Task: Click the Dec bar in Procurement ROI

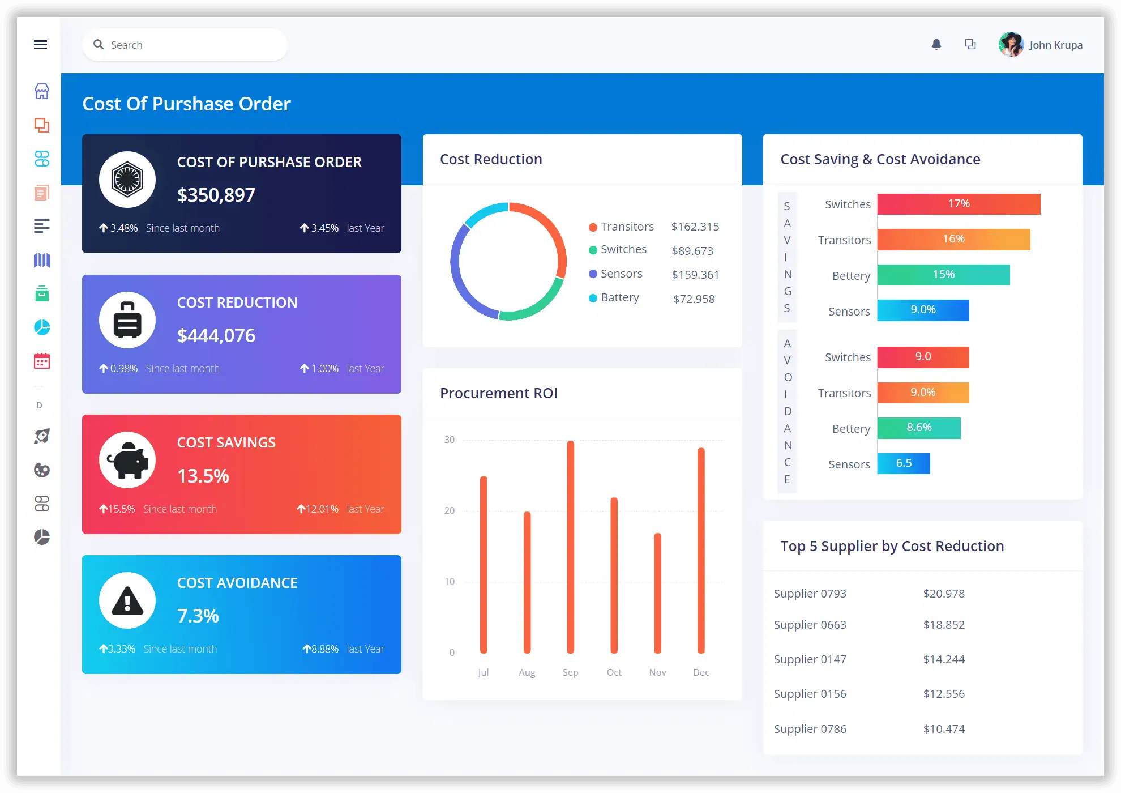Action: coord(701,551)
